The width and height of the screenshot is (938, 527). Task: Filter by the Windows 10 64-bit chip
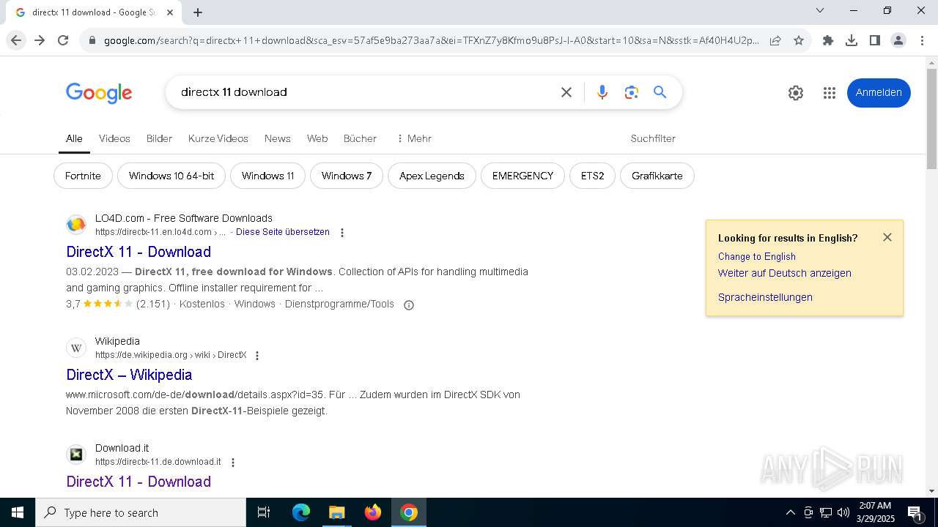point(171,176)
